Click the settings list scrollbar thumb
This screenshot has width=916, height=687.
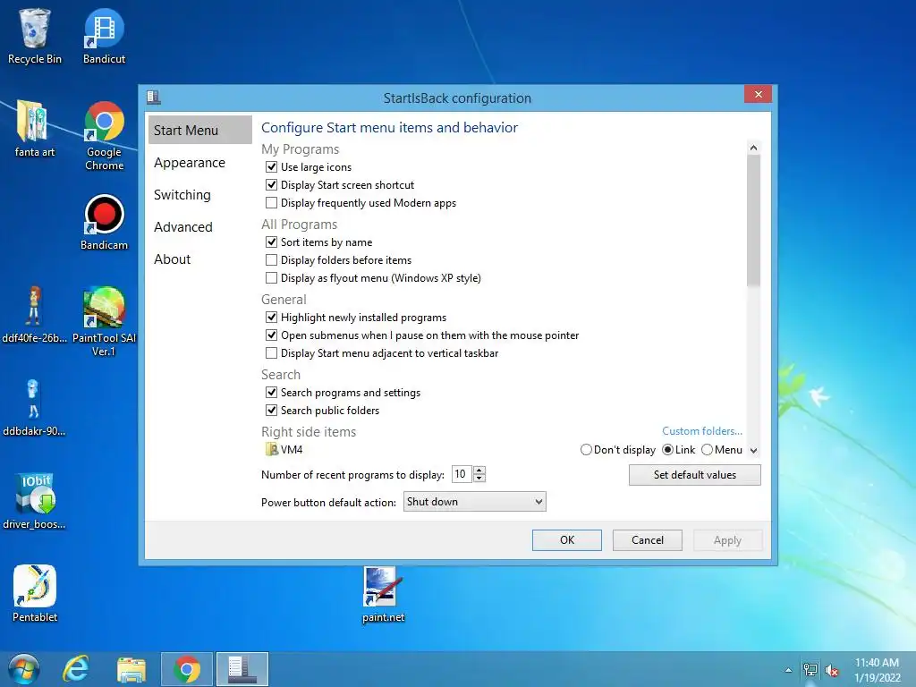point(753,221)
